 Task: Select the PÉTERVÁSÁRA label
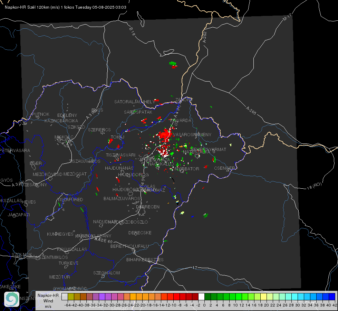pyautogui.click(x=15, y=150)
